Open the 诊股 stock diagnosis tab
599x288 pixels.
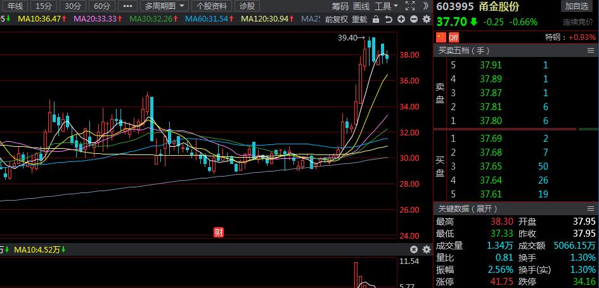coord(247,6)
